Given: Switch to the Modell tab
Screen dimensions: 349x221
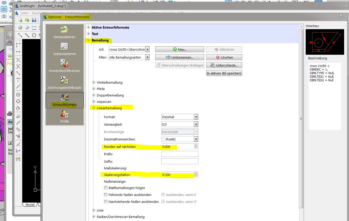Looking at the screenshot, I should pyautogui.click(x=30, y=205).
